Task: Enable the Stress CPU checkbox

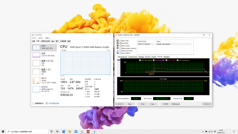Action: [120, 41]
